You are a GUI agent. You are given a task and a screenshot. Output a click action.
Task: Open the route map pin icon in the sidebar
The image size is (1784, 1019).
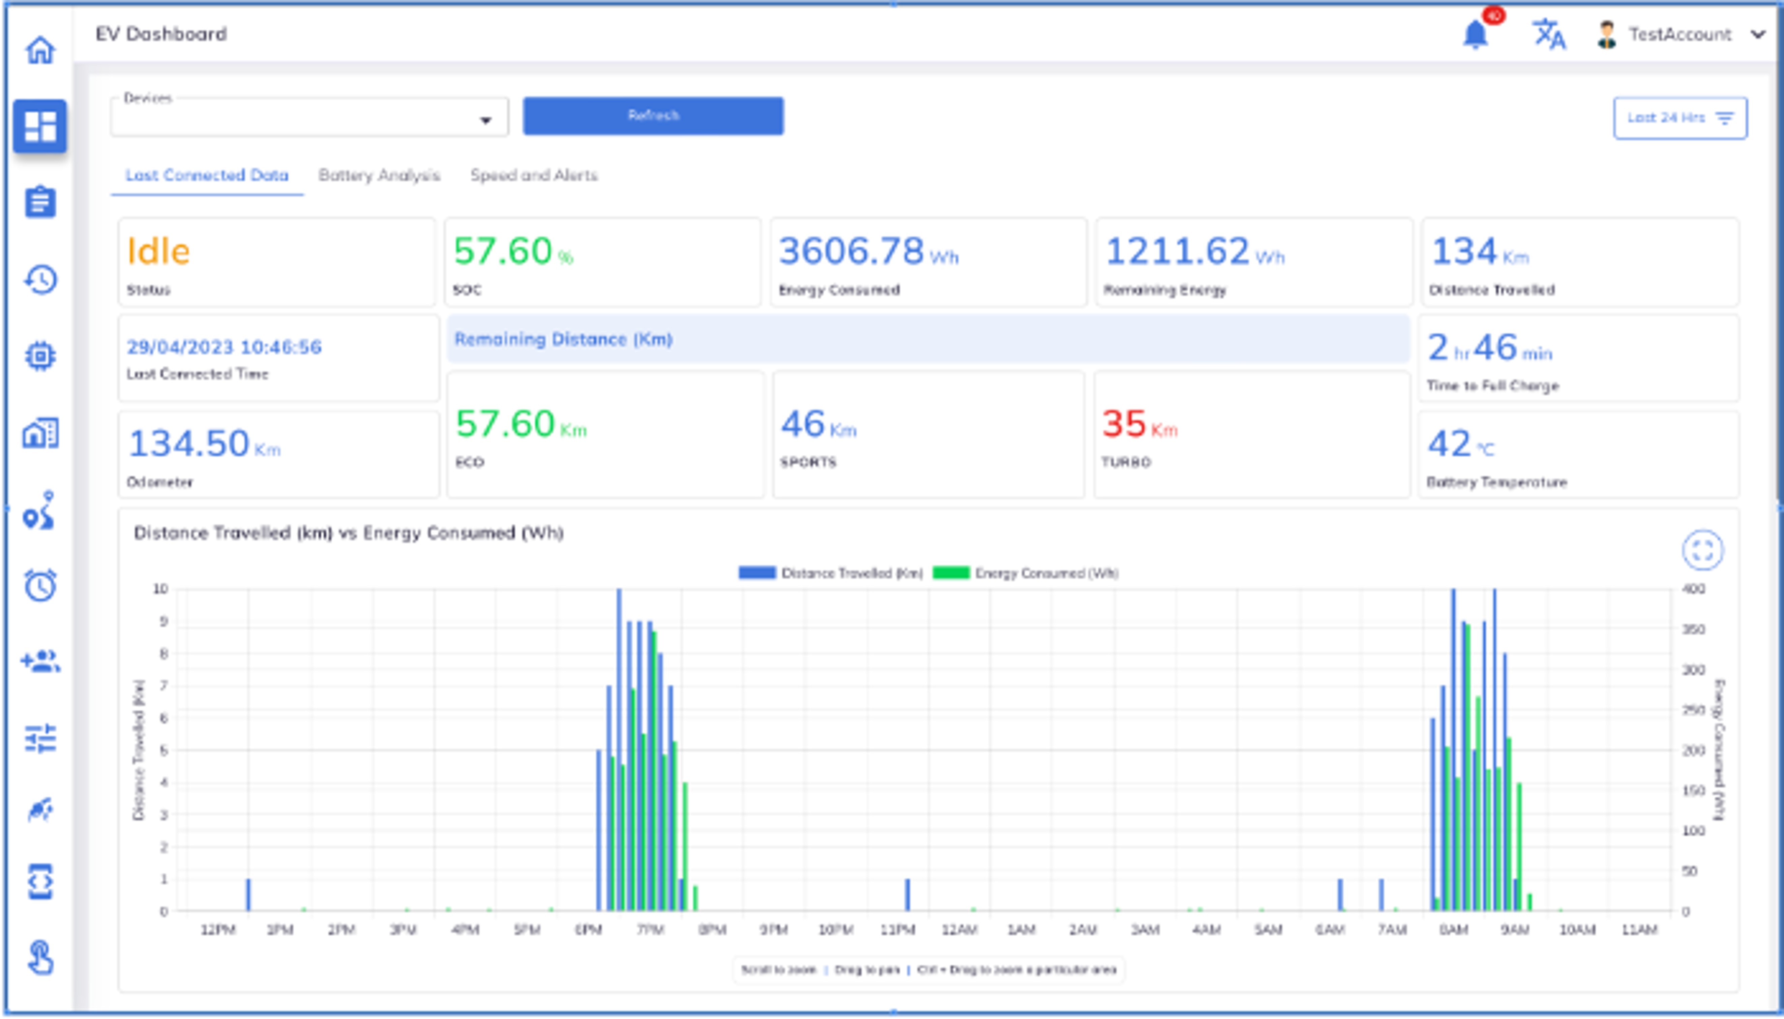pos(38,510)
